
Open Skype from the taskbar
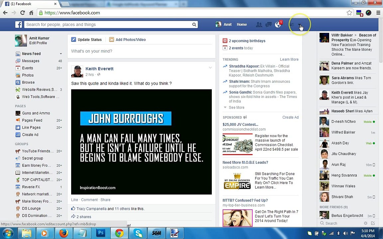pyautogui.click(x=138, y=233)
